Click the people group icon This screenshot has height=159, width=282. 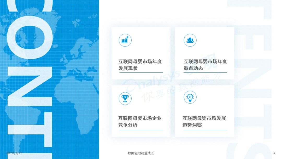tap(190, 40)
